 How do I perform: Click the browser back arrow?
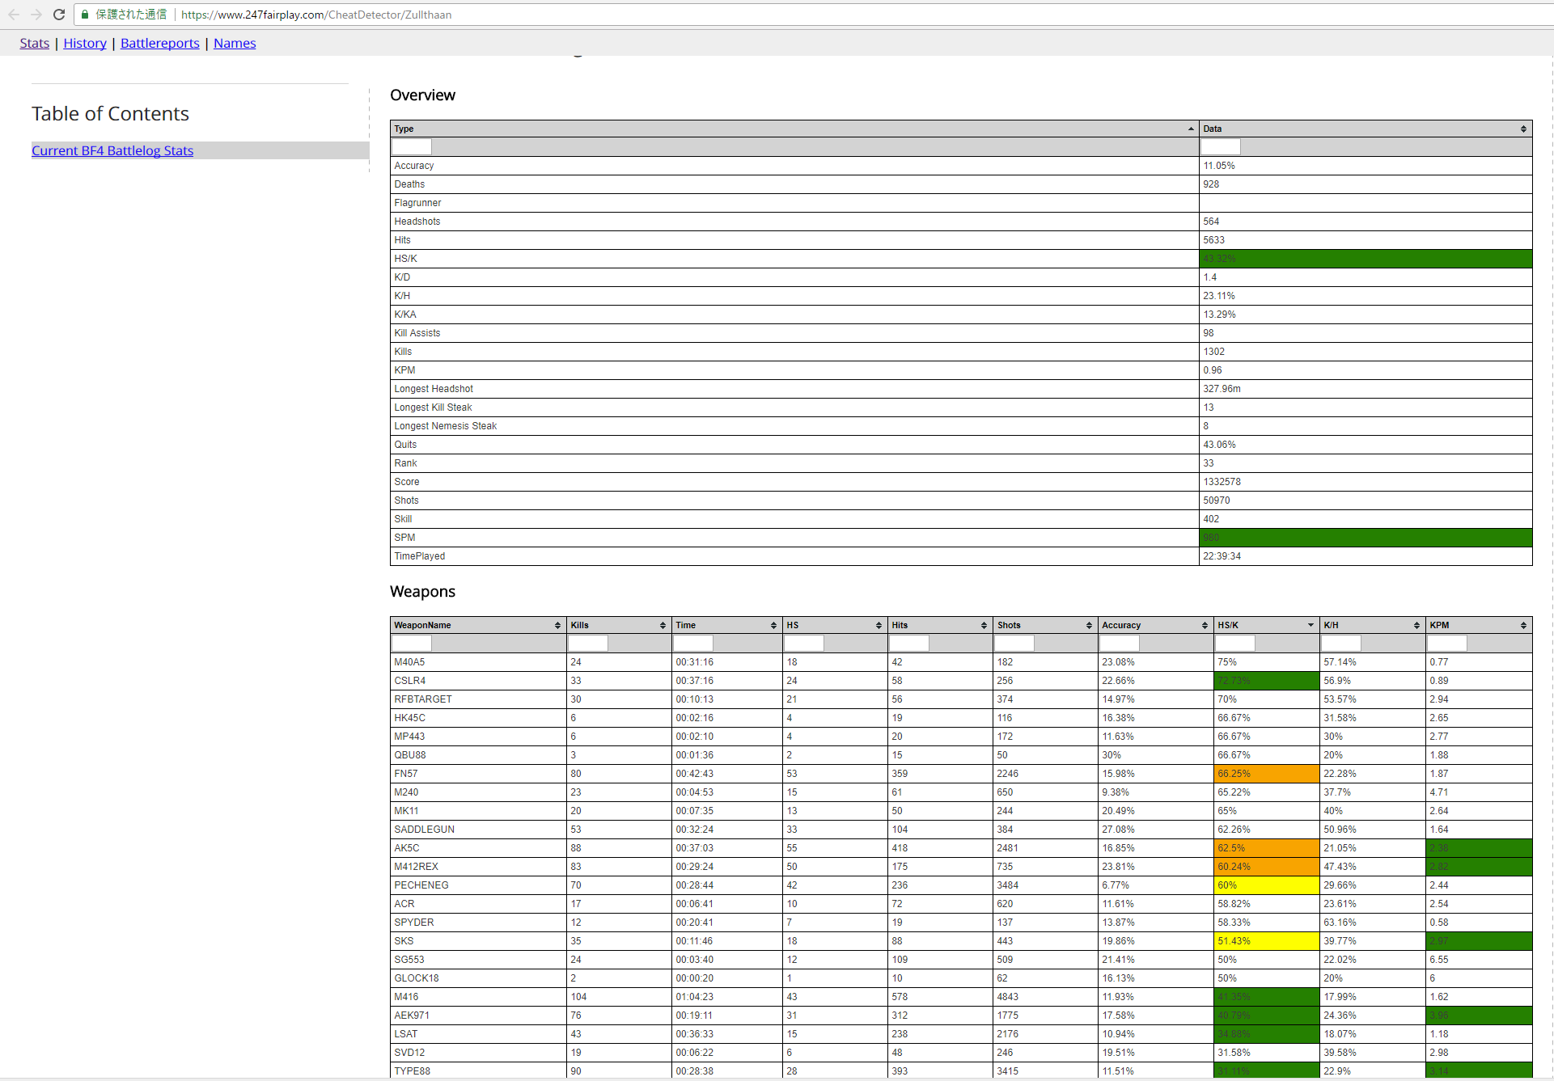pyautogui.click(x=14, y=15)
